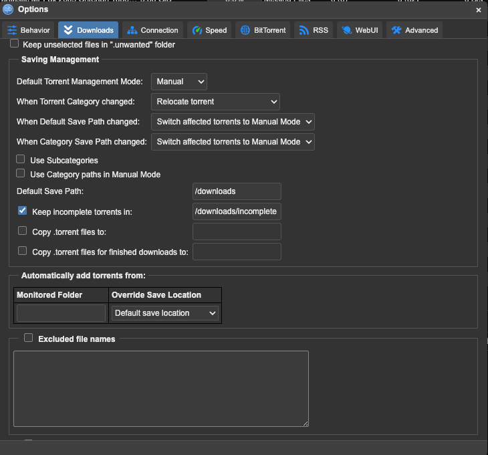488x455 pixels.
Task: Open the Advanced tab
Action: (414, 30)
